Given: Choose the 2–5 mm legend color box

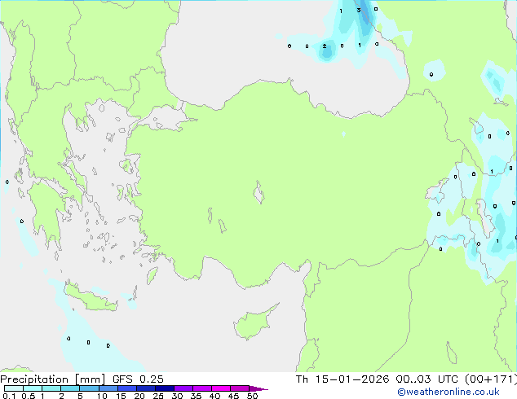Looking at the screenshot, I should (70, 388).
